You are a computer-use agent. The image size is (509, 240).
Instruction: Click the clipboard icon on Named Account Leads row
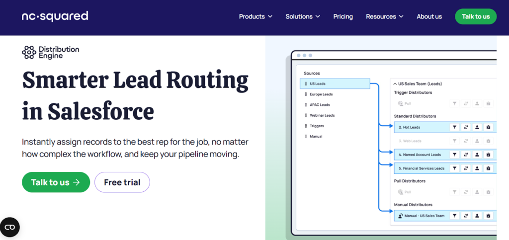[x=488, y=155]
